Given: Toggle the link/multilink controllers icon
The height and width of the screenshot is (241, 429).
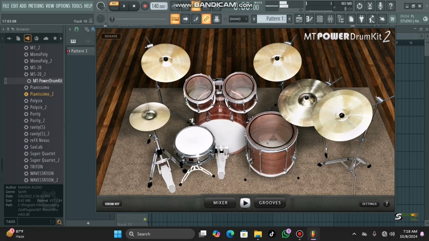Looking at the screenshot, I should pos(206,19).
